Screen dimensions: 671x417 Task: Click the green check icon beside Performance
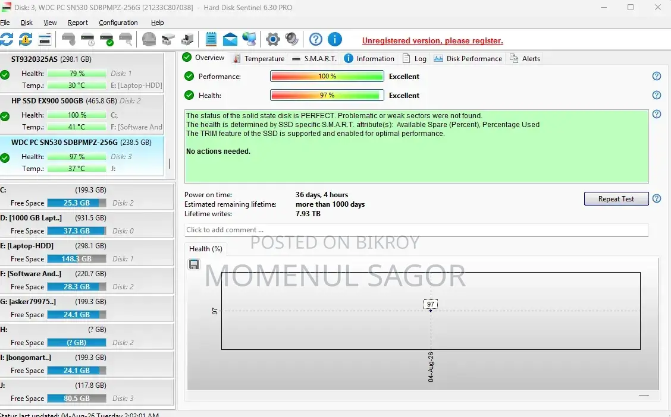(x=189, y=76)
